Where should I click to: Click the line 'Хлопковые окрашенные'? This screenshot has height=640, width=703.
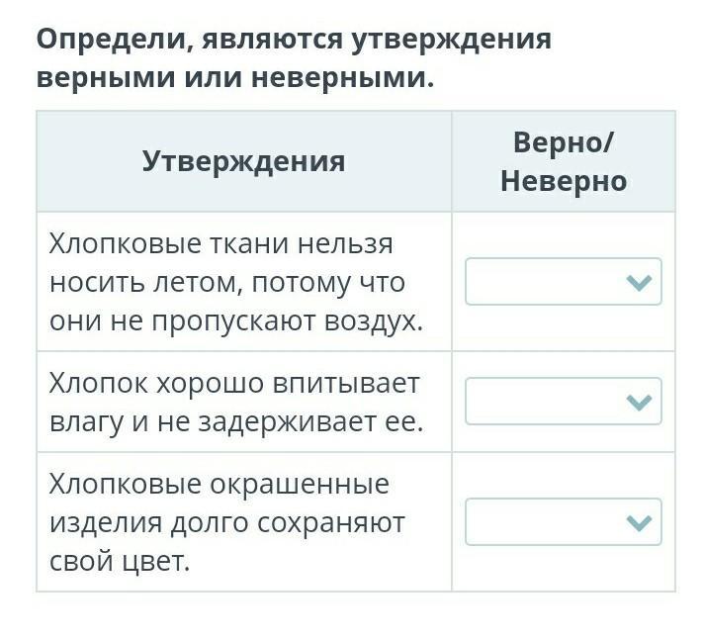click(220, 485)
